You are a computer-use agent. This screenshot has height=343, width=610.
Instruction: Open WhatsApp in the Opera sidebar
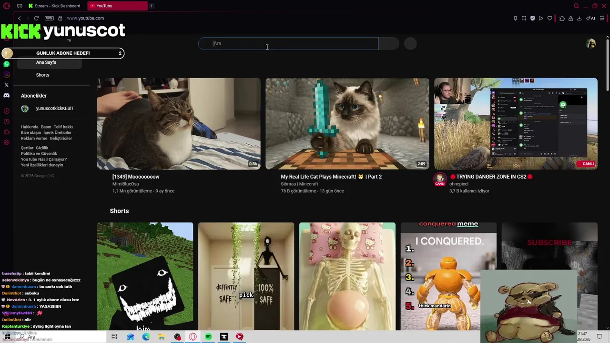(6, 64)
